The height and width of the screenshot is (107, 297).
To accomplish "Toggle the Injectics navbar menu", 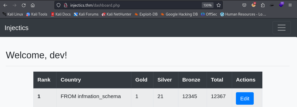I will click(281, 28).
